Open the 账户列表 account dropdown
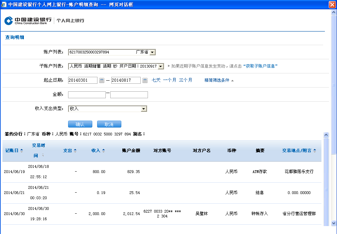This screenshot has width=337, height=234. tap(152, 52)
